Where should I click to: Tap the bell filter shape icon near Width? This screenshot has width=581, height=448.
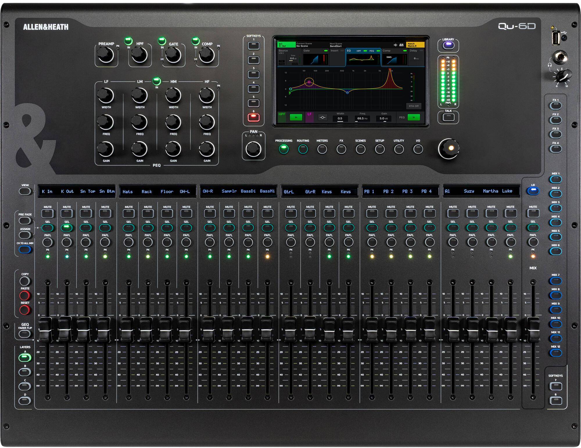tap(323, 118)
